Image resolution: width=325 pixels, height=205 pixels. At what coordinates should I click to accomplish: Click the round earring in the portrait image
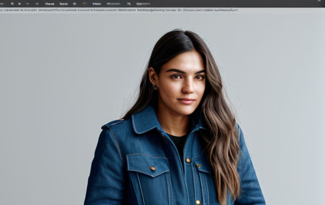[x=155, y=87]
